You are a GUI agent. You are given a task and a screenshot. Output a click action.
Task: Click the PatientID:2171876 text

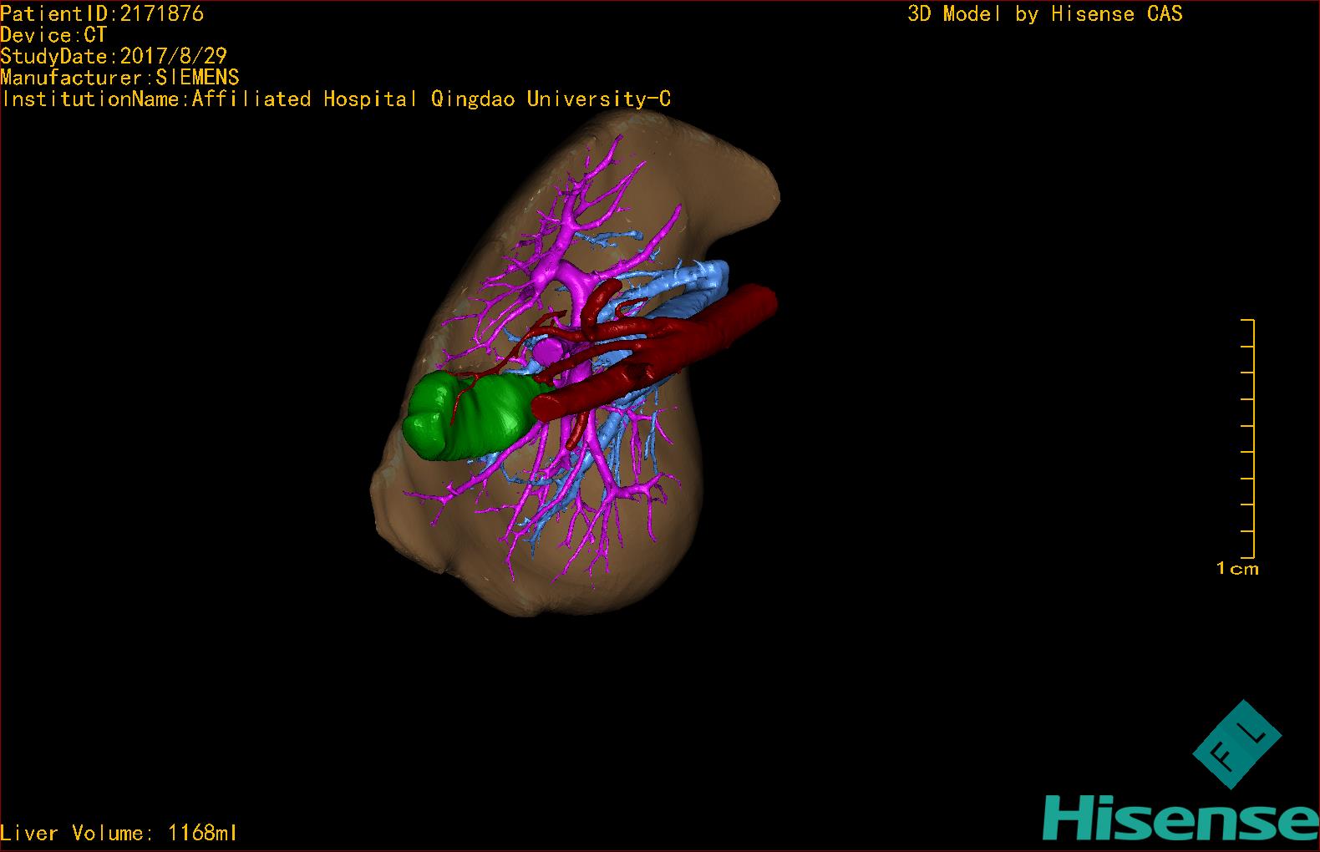pyautogui.click(x=102, y=13)
